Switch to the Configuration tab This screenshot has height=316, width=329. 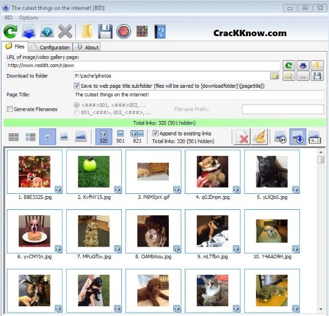coord(50,47)
